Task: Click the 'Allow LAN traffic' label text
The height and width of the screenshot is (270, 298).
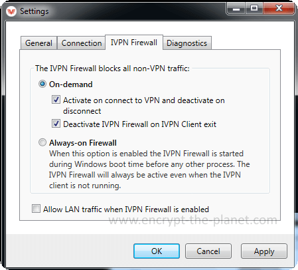Action: (126, 209)
